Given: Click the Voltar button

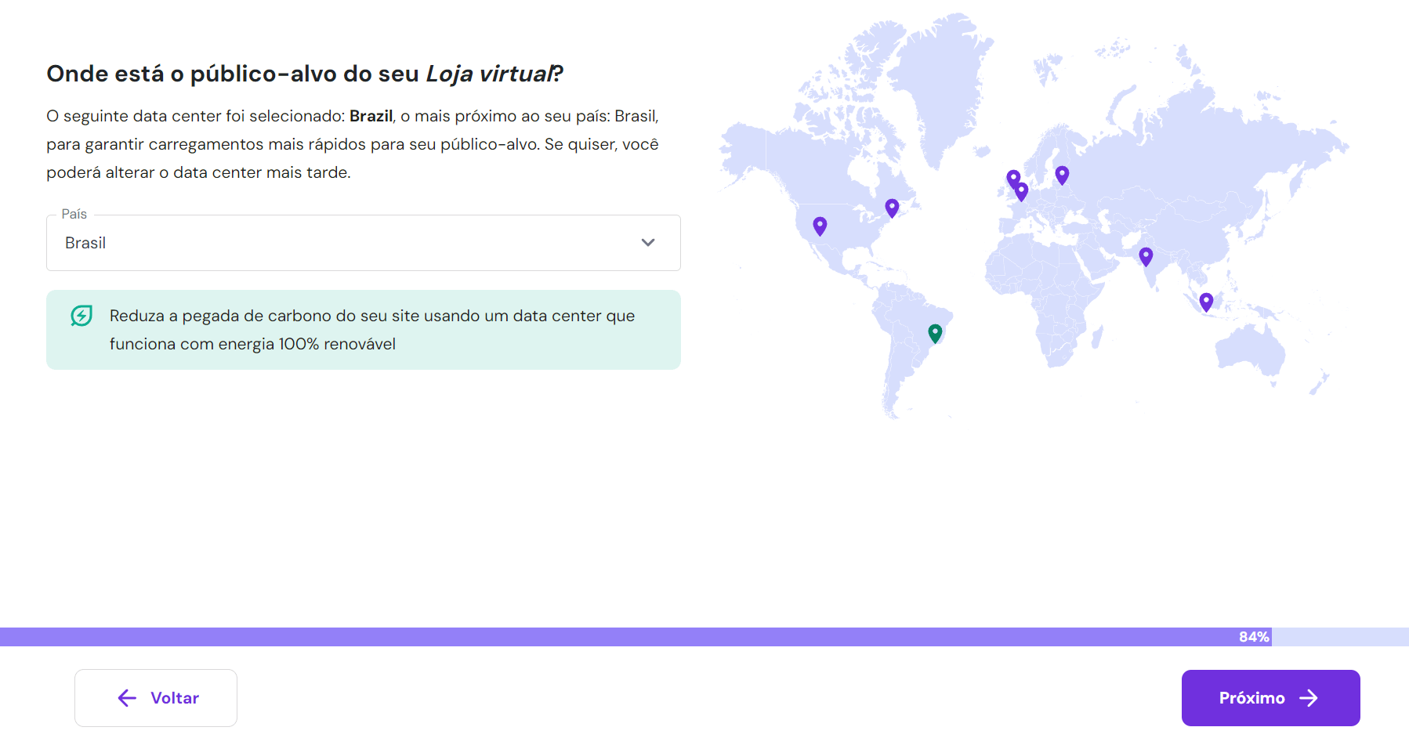Looking at the screenshot, I should click(155, 697).
